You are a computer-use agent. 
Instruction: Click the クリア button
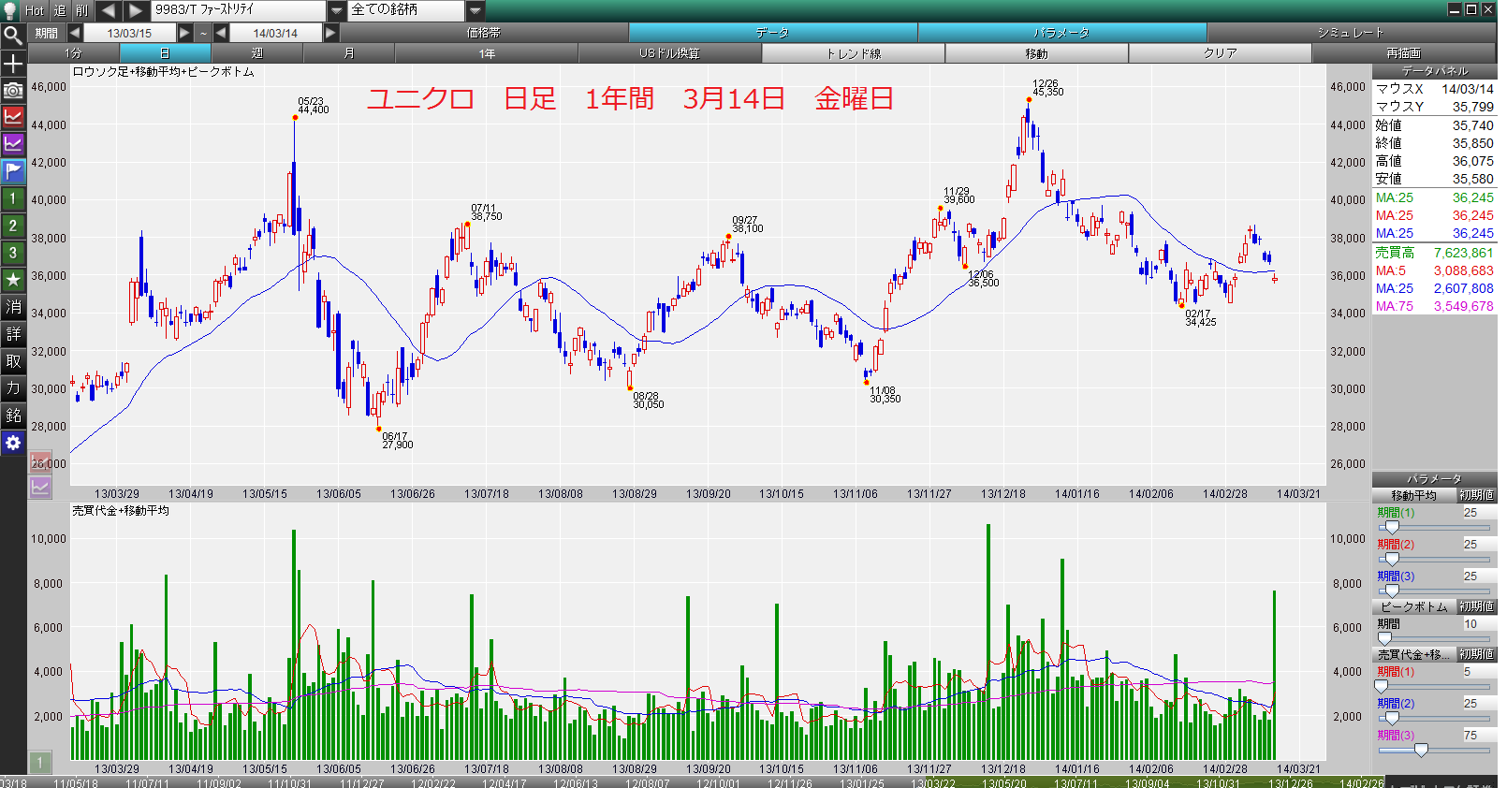(x=1221, y=53)
